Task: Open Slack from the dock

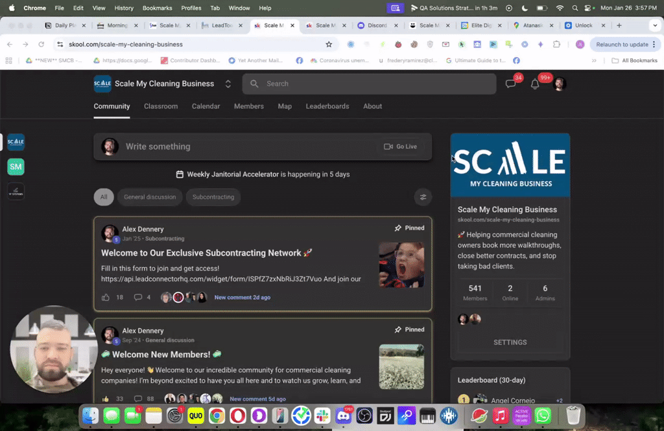Action: 322,415
